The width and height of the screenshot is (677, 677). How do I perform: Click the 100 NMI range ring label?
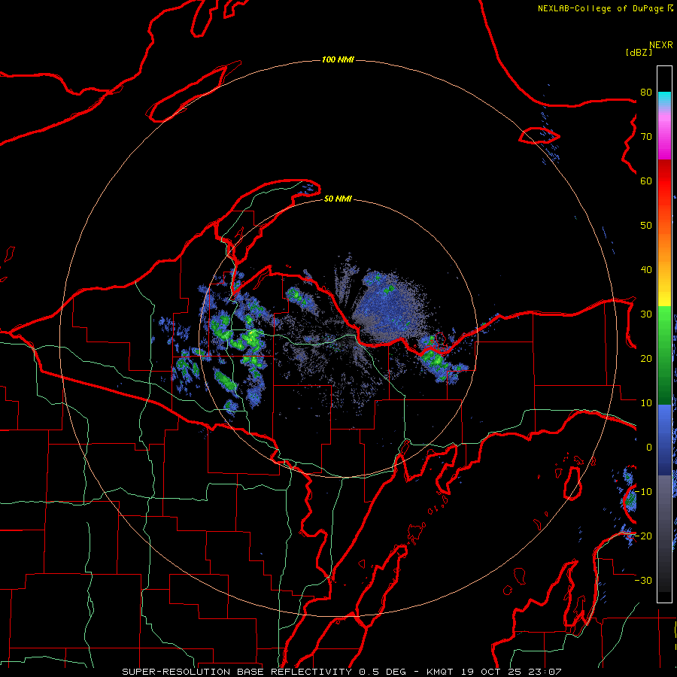tap(338, 59)
